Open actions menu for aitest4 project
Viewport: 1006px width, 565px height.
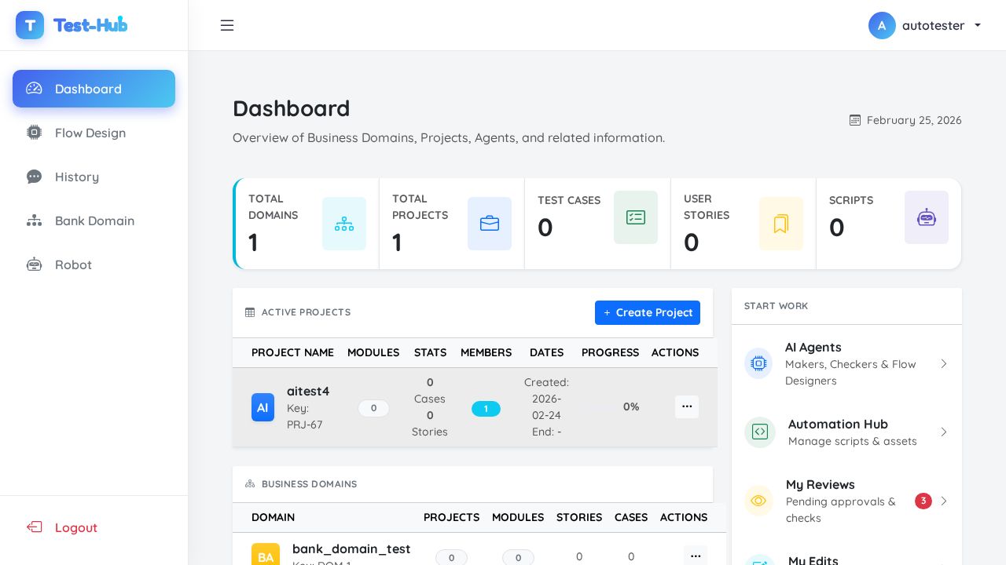pos(687,406)
